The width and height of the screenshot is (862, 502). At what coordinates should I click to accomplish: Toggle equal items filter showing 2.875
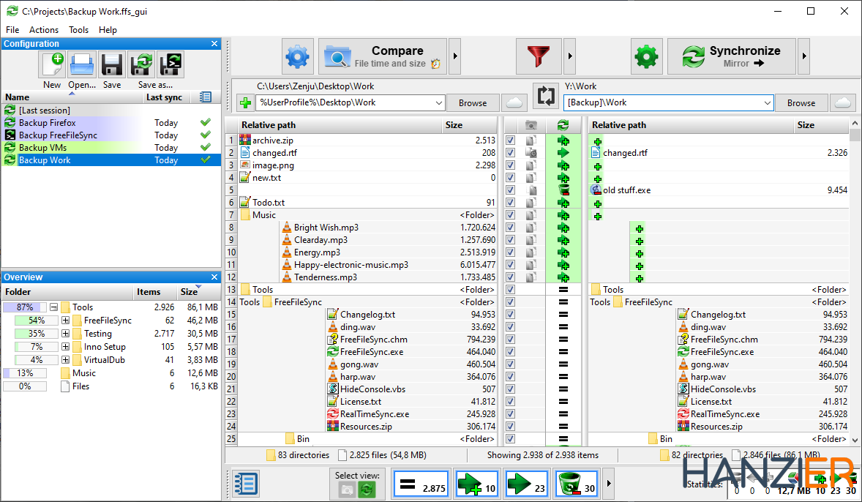[x=422, y=484]
